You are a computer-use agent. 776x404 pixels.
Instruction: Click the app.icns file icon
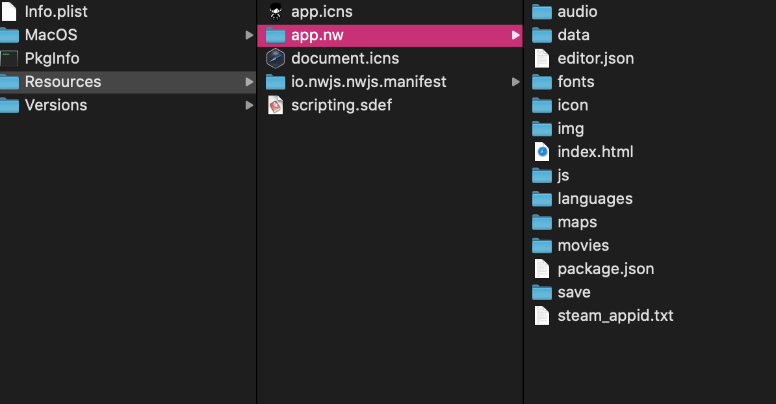click(x=276, y=12)
